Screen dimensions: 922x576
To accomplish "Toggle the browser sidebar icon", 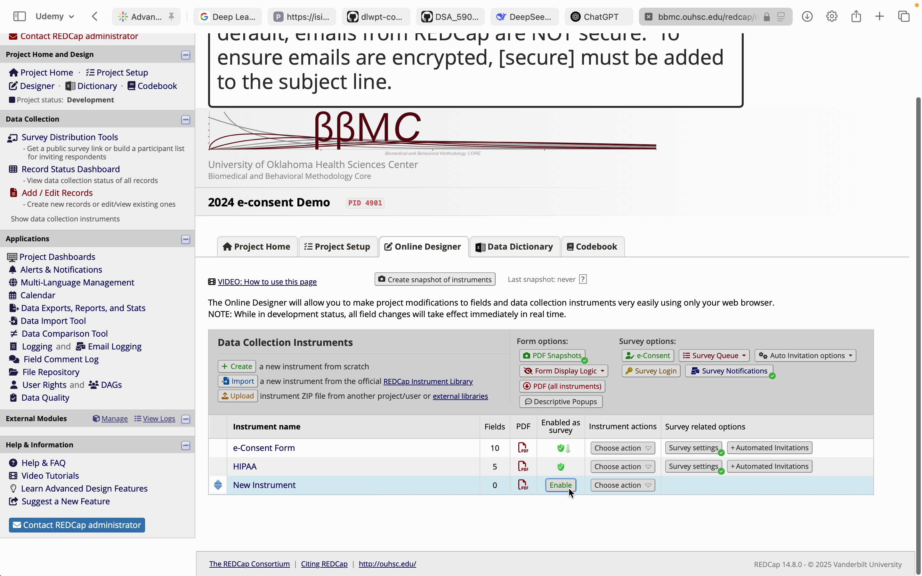I will [x=20, y=16].
